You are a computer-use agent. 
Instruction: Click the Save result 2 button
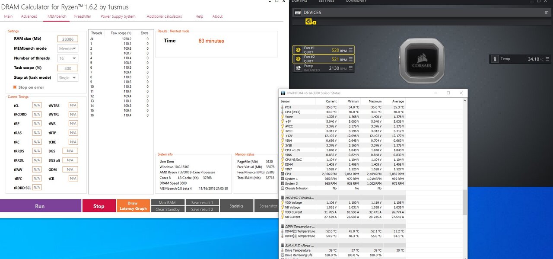(x=202, y=209)
